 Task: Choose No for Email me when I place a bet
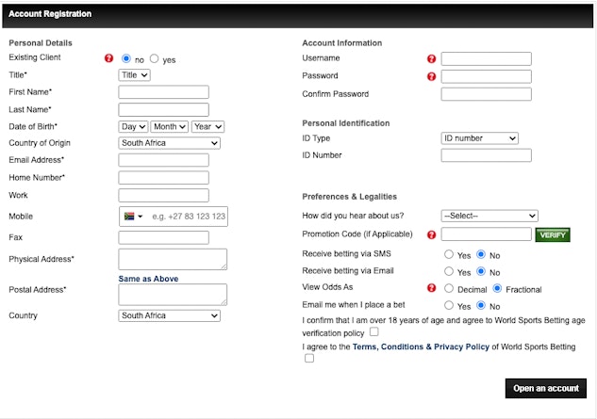click(481, 305)
